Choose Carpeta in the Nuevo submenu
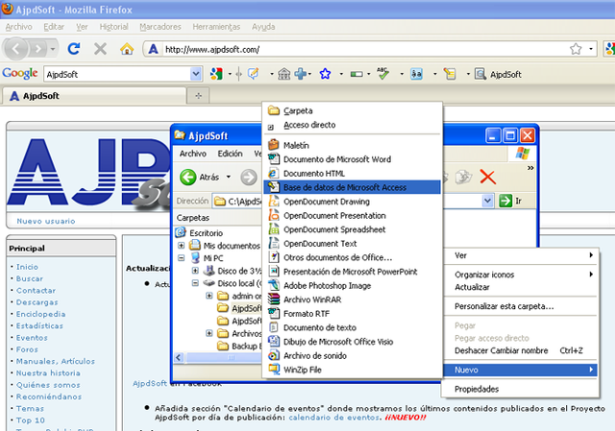The height and width of the screenshot is (431, 615). click(353, 111)
